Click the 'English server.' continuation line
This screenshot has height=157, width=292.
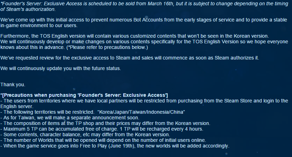point(17,106)
